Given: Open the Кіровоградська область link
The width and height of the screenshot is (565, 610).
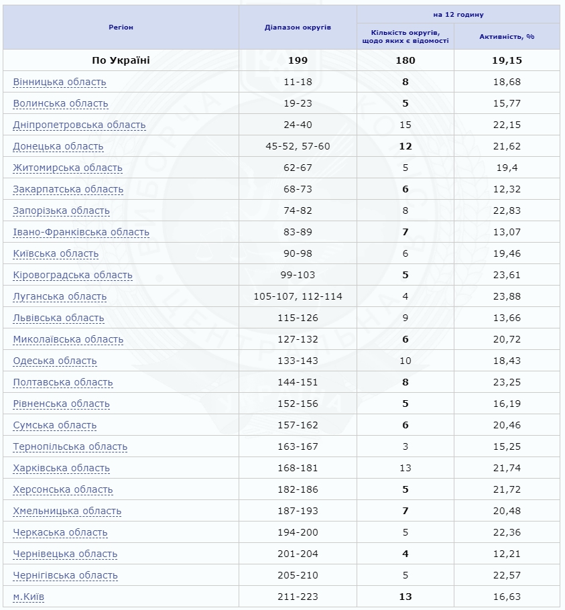Looking at the screenshot, I should click(x=73, y=275).
